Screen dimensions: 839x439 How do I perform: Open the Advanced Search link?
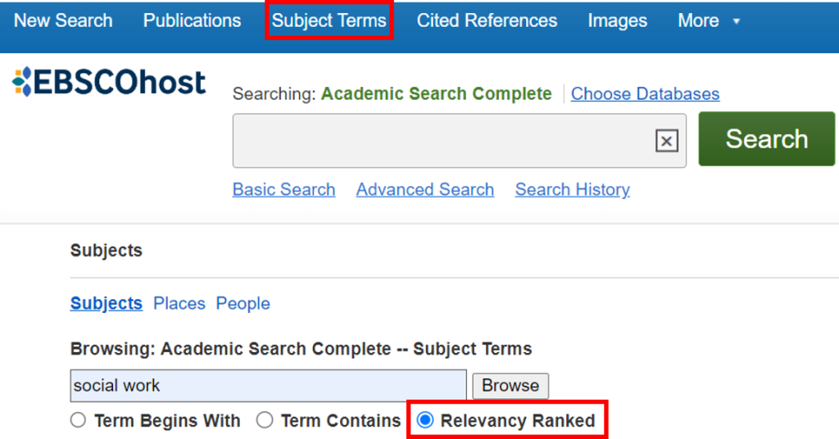425,189
